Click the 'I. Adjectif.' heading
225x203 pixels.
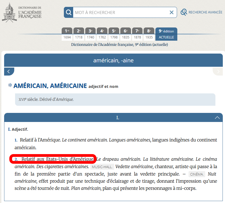pos(18,129)
